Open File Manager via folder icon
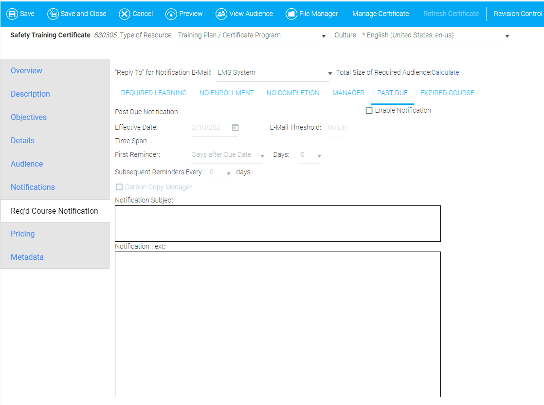The image size is (544, 405). pos(291,14)
